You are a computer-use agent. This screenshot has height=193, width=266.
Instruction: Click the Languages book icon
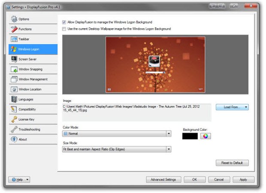coord(14,99)
